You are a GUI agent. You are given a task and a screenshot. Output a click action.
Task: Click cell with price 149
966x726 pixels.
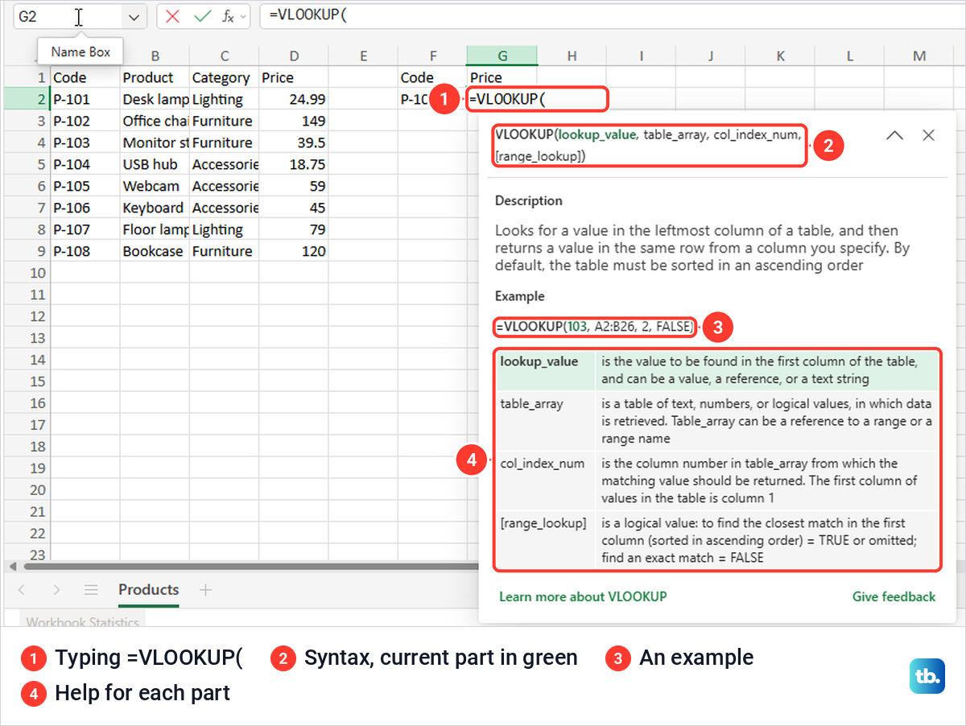(294, 121)
